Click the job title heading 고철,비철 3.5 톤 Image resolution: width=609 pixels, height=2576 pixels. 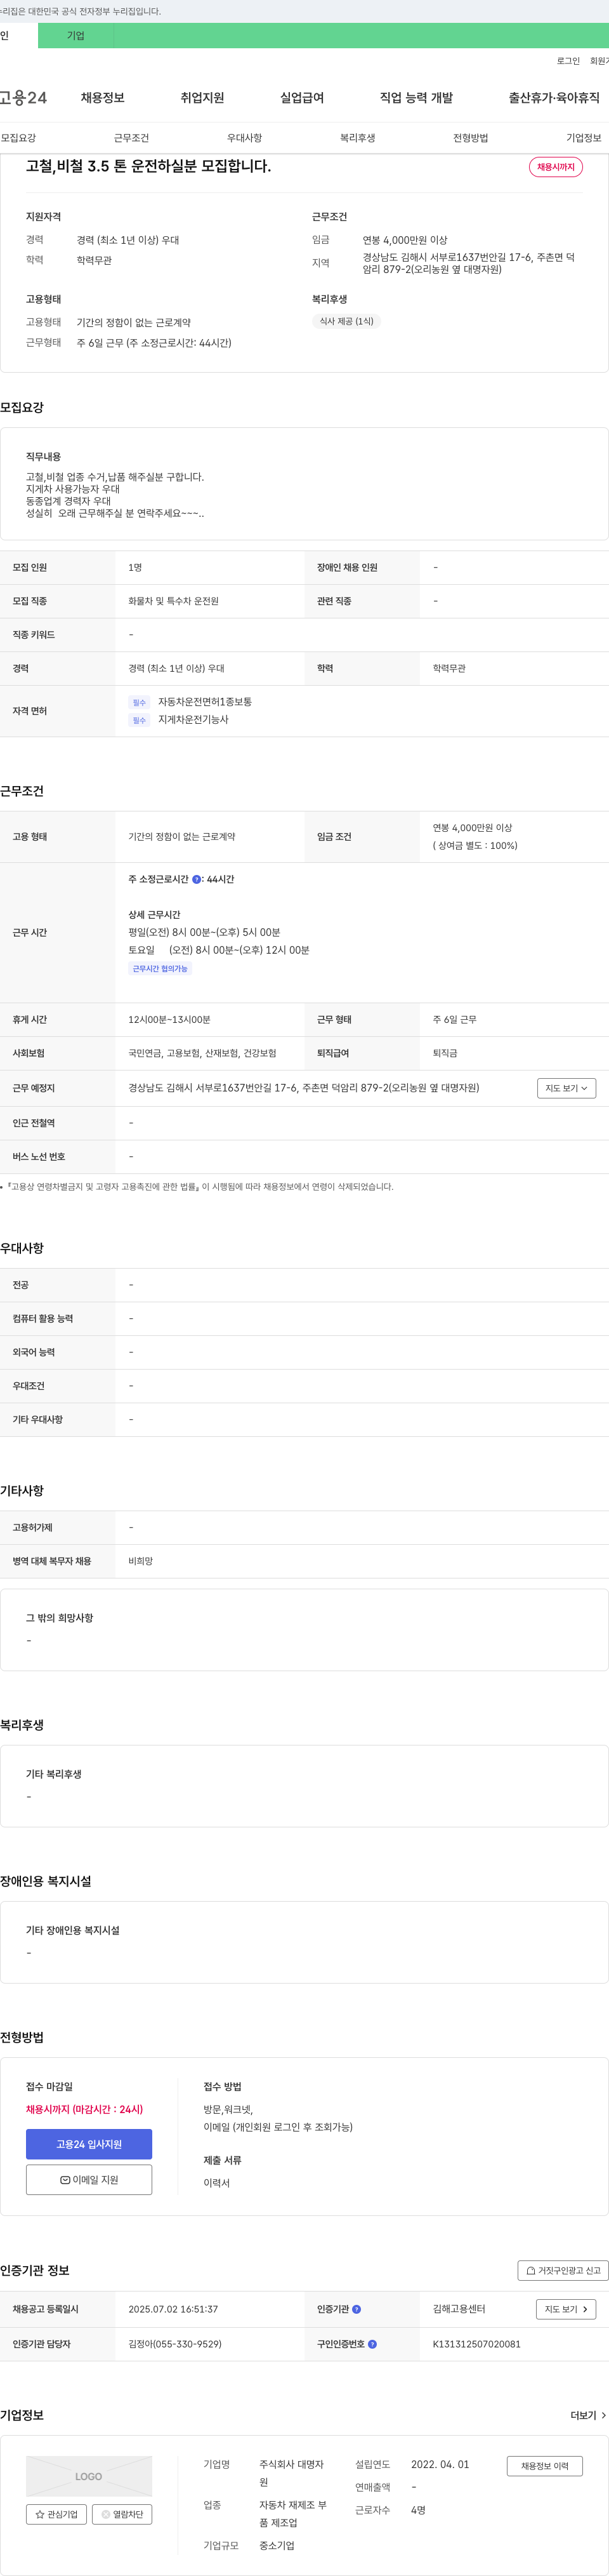click(x=148, y=166)
